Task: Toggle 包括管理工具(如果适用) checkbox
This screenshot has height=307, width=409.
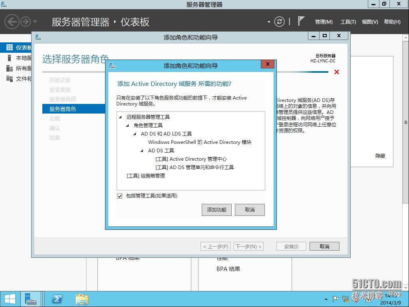Action: 120,196
